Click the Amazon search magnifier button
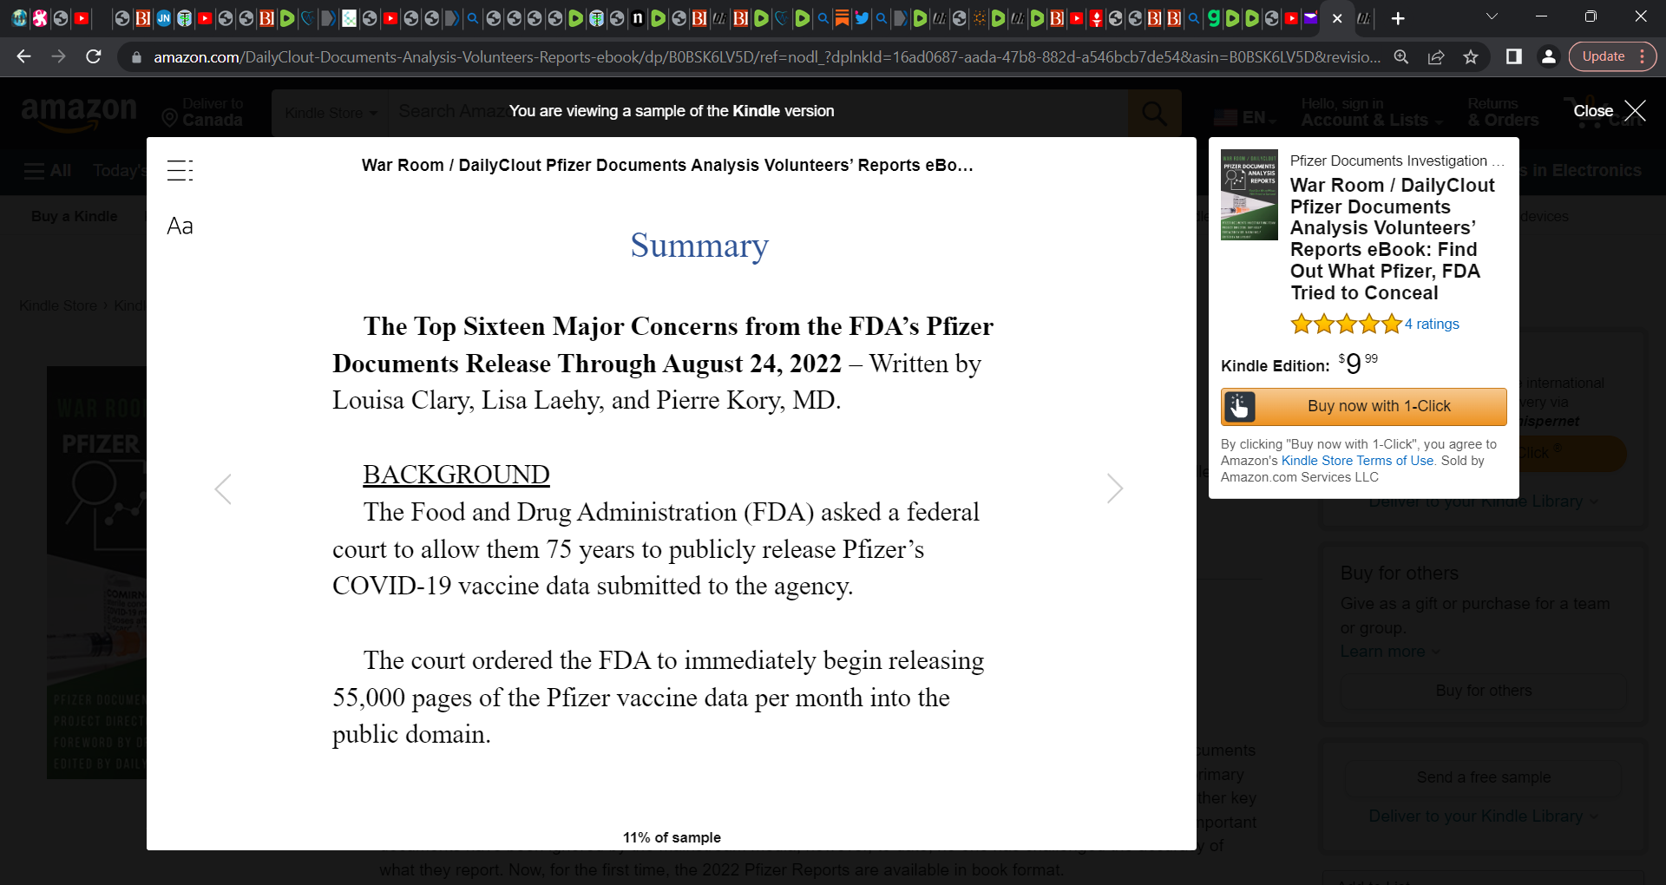 [x=1155, y=113]
